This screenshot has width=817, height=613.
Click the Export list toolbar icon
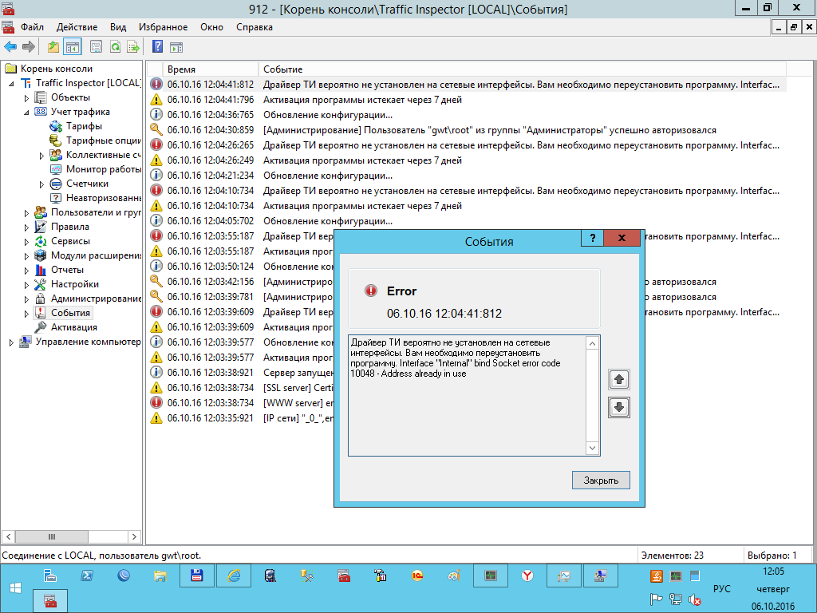pos(133,47)
